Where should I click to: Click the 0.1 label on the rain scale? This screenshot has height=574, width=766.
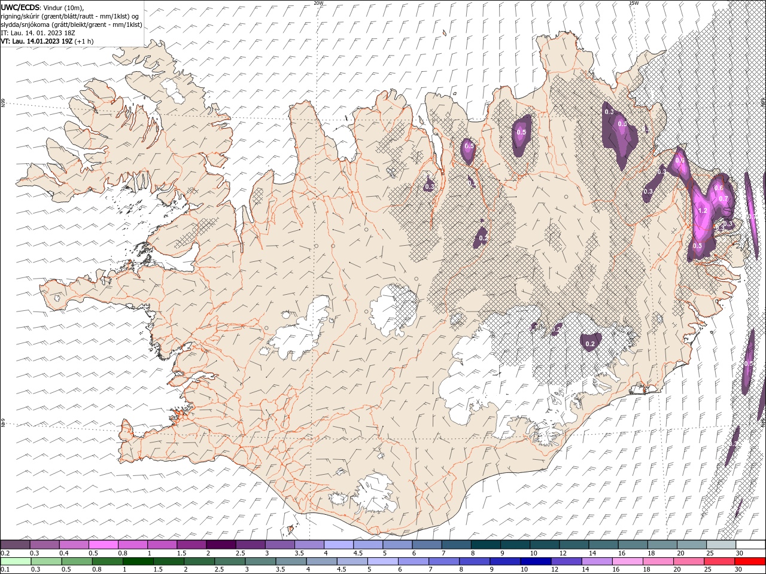tap(4, 570)
